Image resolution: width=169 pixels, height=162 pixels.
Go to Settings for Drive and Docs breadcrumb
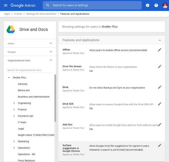41,14
